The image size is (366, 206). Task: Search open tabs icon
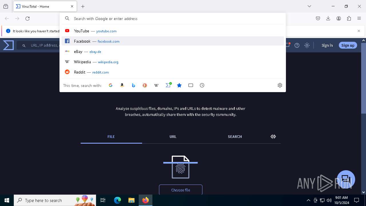click(191, 85)
